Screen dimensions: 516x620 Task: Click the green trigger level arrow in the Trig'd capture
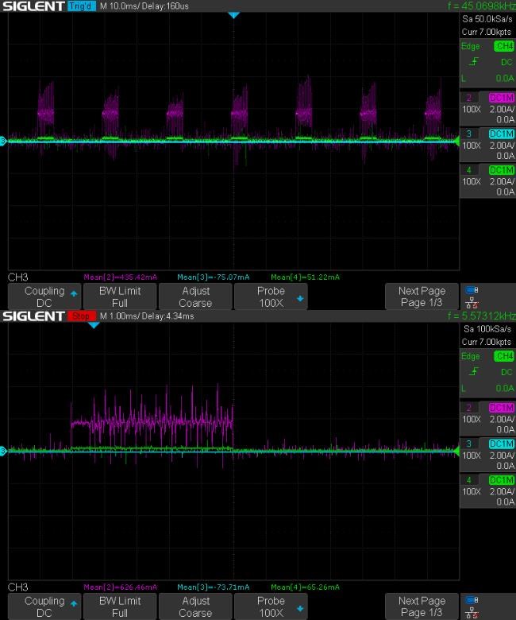457,141
